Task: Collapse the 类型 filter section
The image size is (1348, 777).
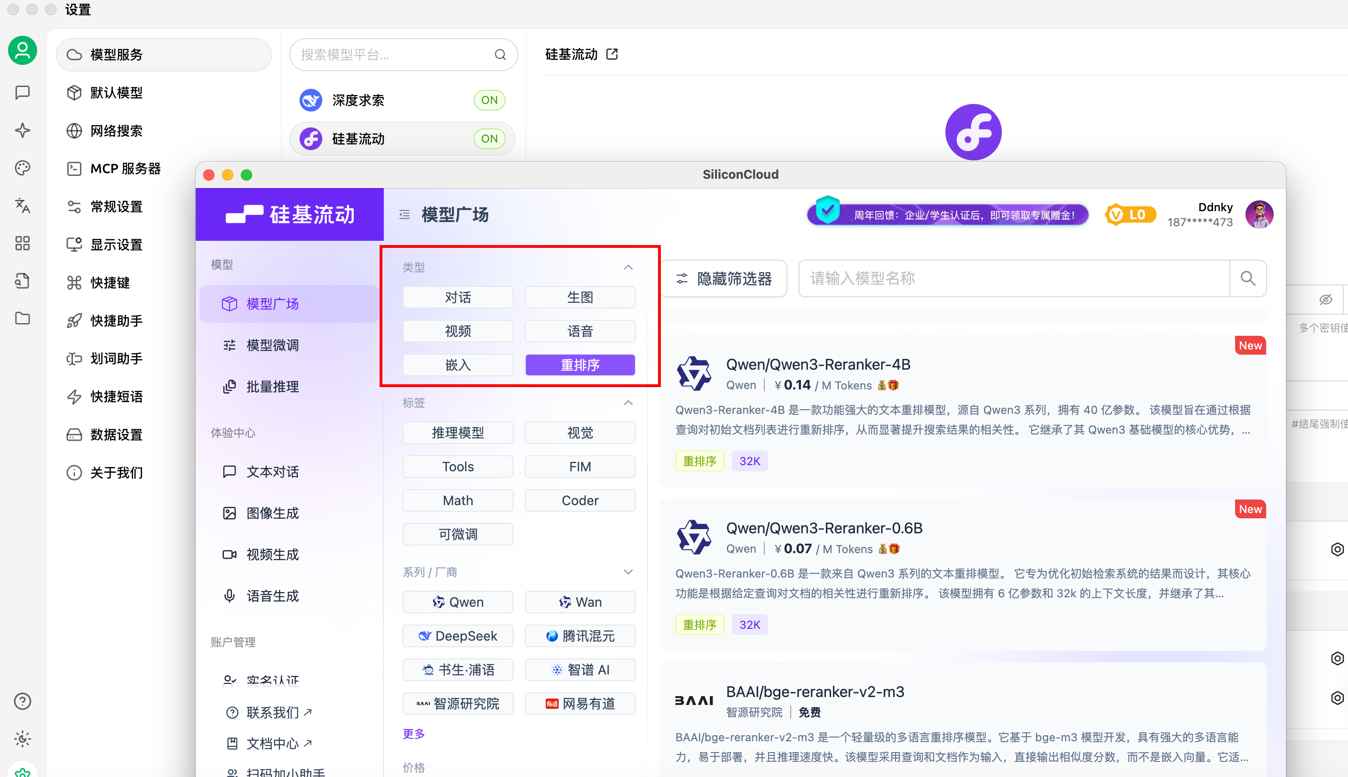Action: (x=628, y=267)
